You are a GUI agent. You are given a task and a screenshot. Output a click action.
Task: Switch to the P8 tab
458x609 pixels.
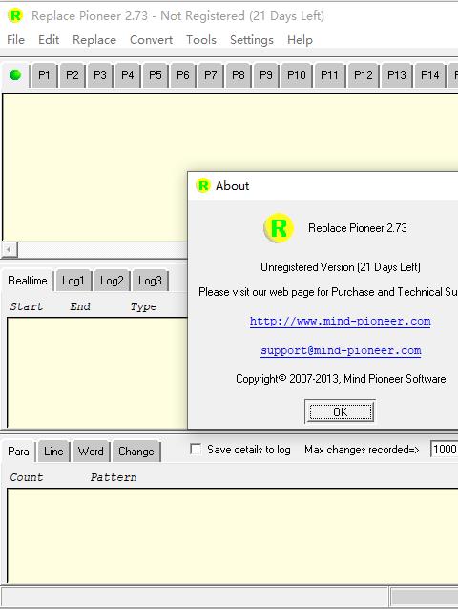pyautogui.click(x=239, y=75)
